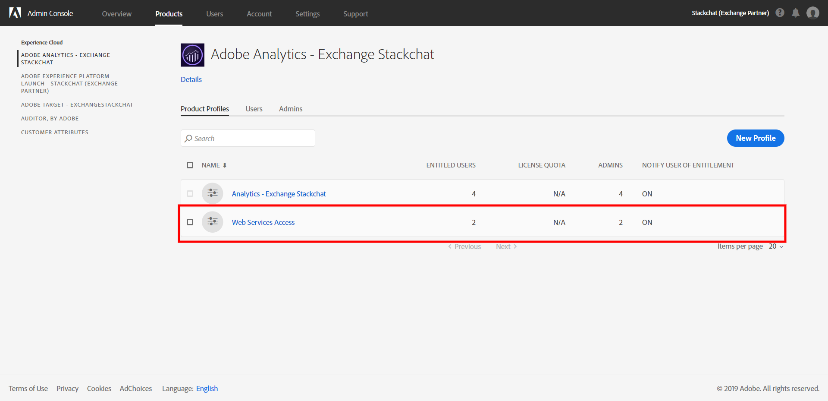This screenshot has height=401, width=828.
Task: Go to the Overview tab
Action: [x=117, y=14]
